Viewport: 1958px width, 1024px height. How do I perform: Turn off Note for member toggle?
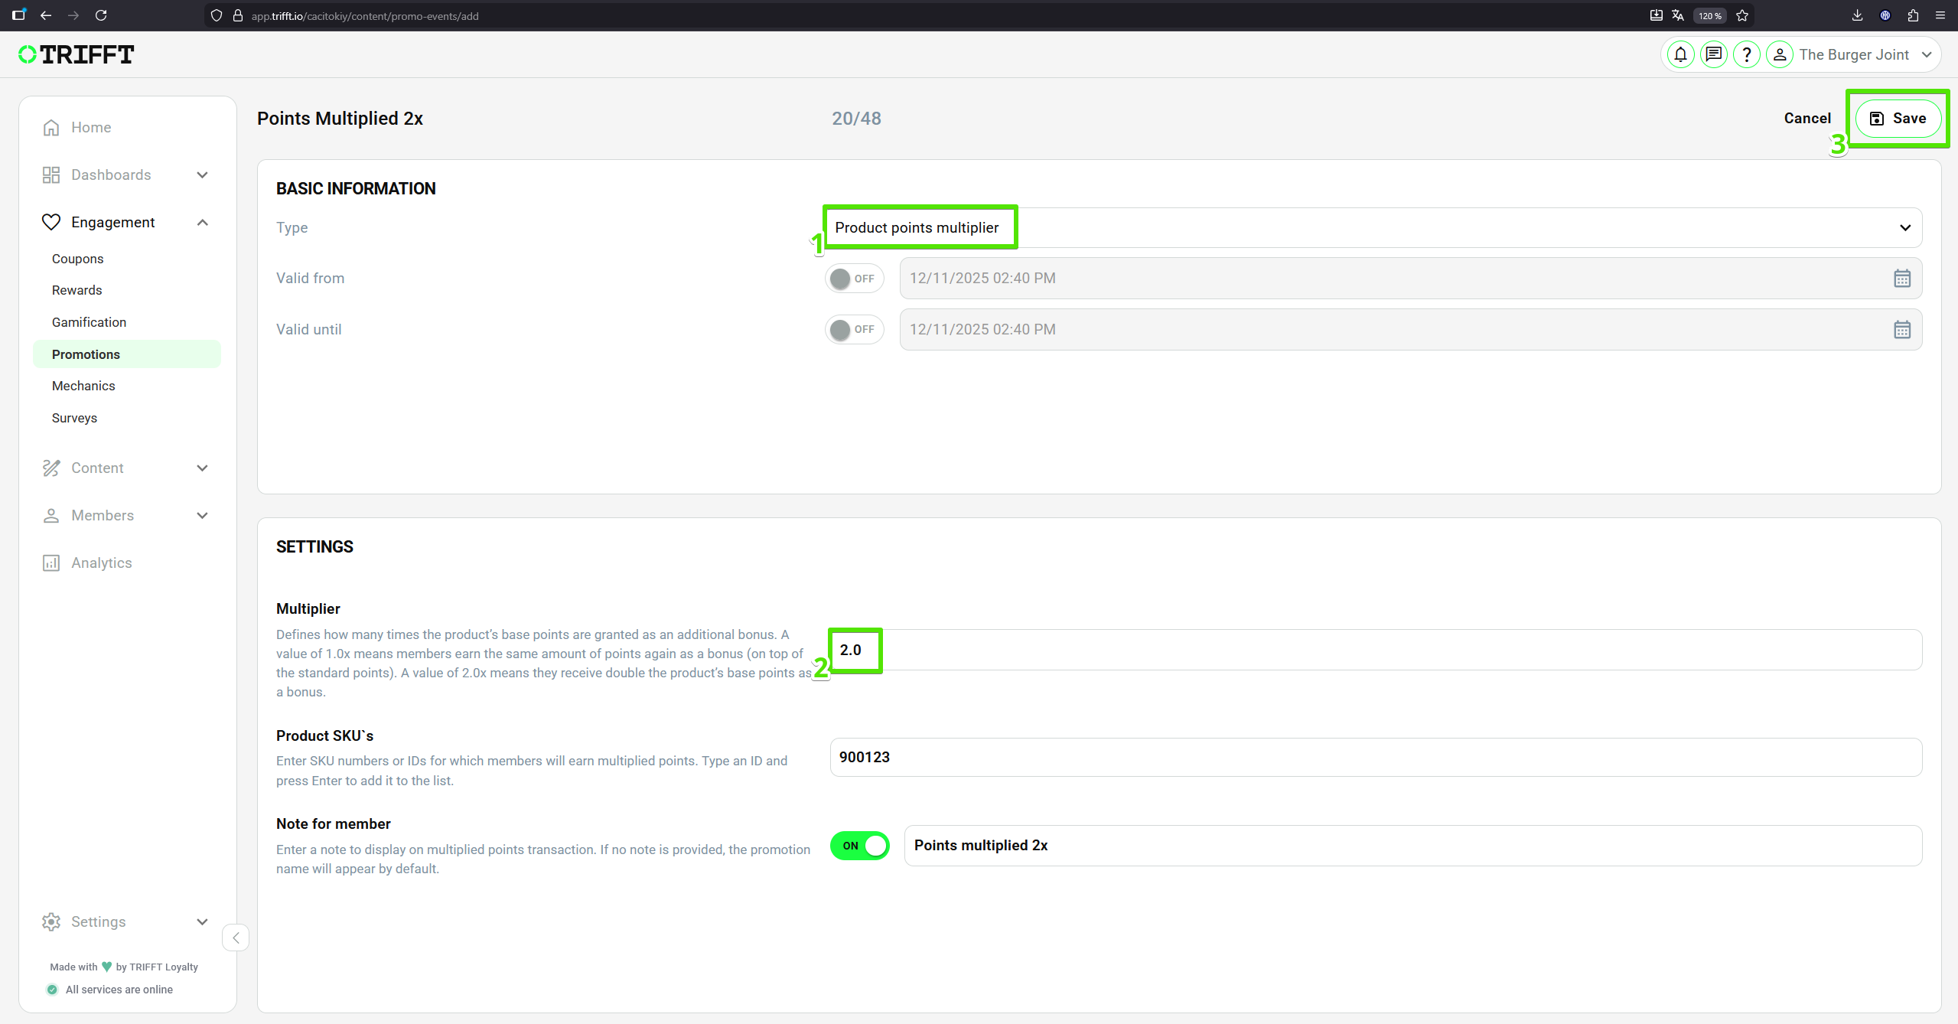pyautogui.click(x=859, y=846)
